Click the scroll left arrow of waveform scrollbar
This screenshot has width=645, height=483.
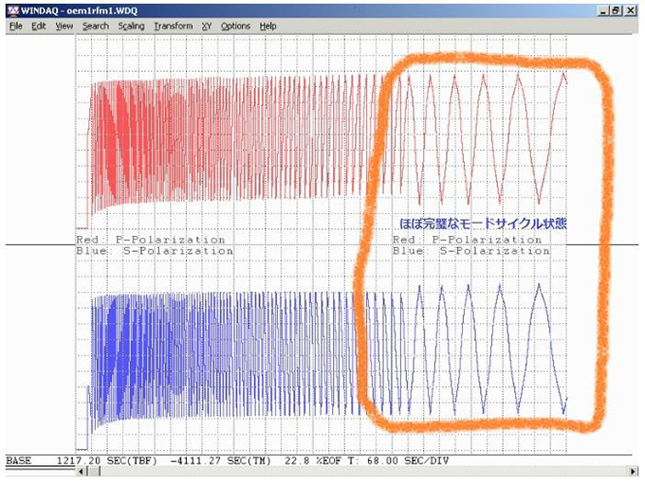coord(81,471)
